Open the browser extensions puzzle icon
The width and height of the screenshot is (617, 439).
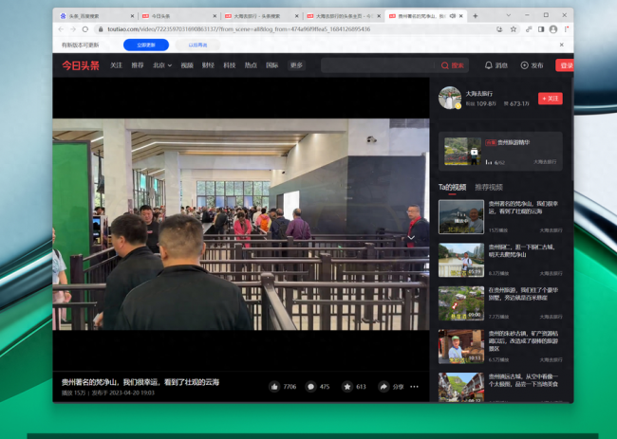[x=529, y=29]
